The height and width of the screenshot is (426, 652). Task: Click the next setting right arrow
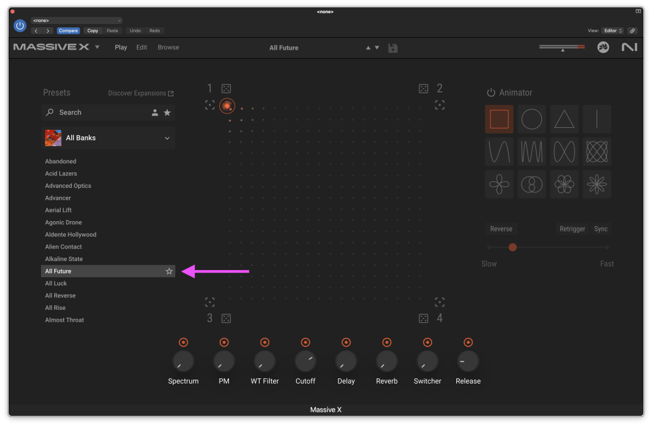coord(48,31)
